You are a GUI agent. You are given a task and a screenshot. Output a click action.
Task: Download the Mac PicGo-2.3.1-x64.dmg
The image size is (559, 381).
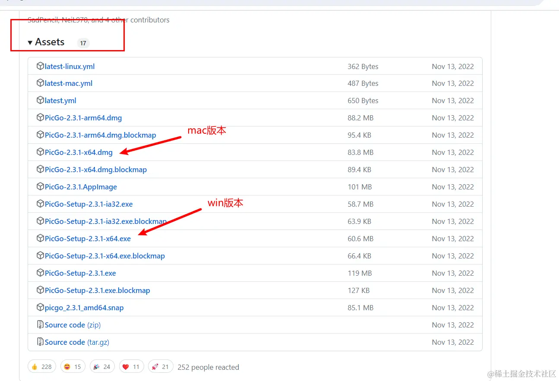(79, 152)
